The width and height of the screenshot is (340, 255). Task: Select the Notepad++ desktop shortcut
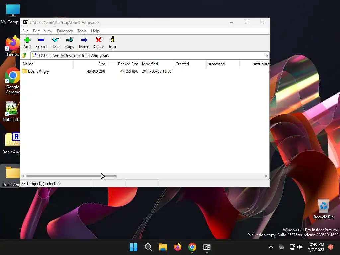pyautogui.click(x=11, y=112)
